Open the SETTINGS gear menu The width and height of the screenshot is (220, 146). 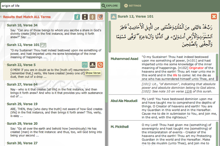pos(132,6)
